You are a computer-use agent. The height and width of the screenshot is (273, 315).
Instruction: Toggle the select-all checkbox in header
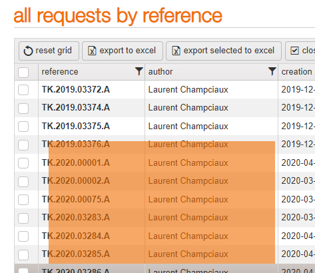coord(23,73)
